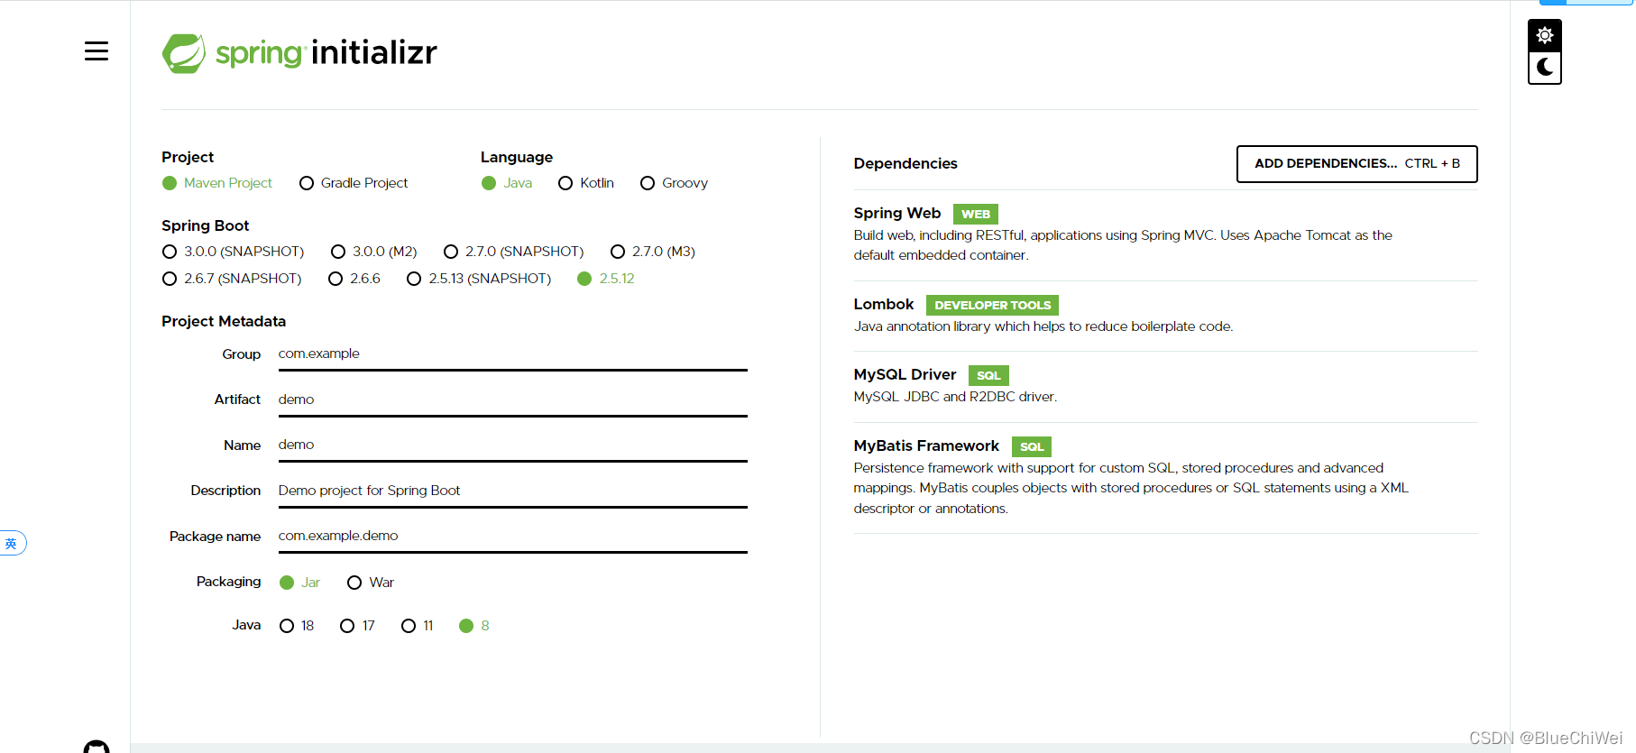Click the Artifact input field
The image size is (1636, 753).
(x=512, y=399)
